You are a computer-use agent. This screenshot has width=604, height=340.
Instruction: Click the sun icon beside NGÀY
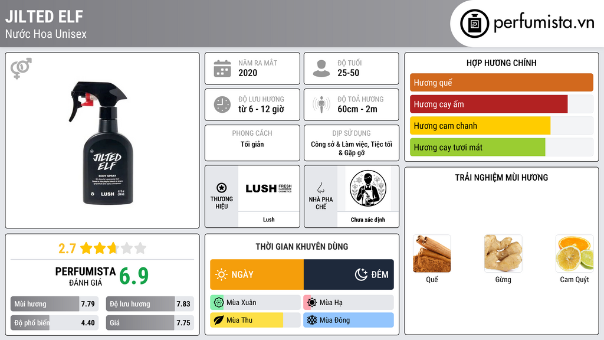[222, 274]
